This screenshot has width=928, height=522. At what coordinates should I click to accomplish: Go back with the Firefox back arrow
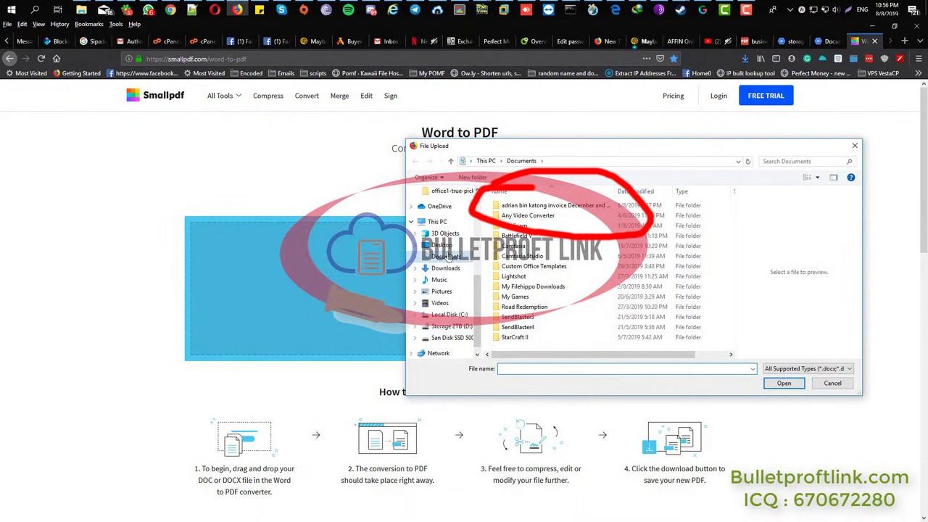[x=9, y=59]
